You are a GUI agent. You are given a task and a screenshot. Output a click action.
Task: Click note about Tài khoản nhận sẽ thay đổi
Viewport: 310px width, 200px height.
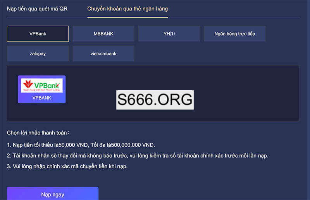(x=138, y=156)
